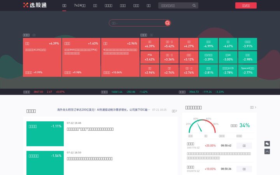Open the red sector tile showing +5.42%
This screenshot has height=175, width=280.
pyautogui.click(x=169, y=44)
